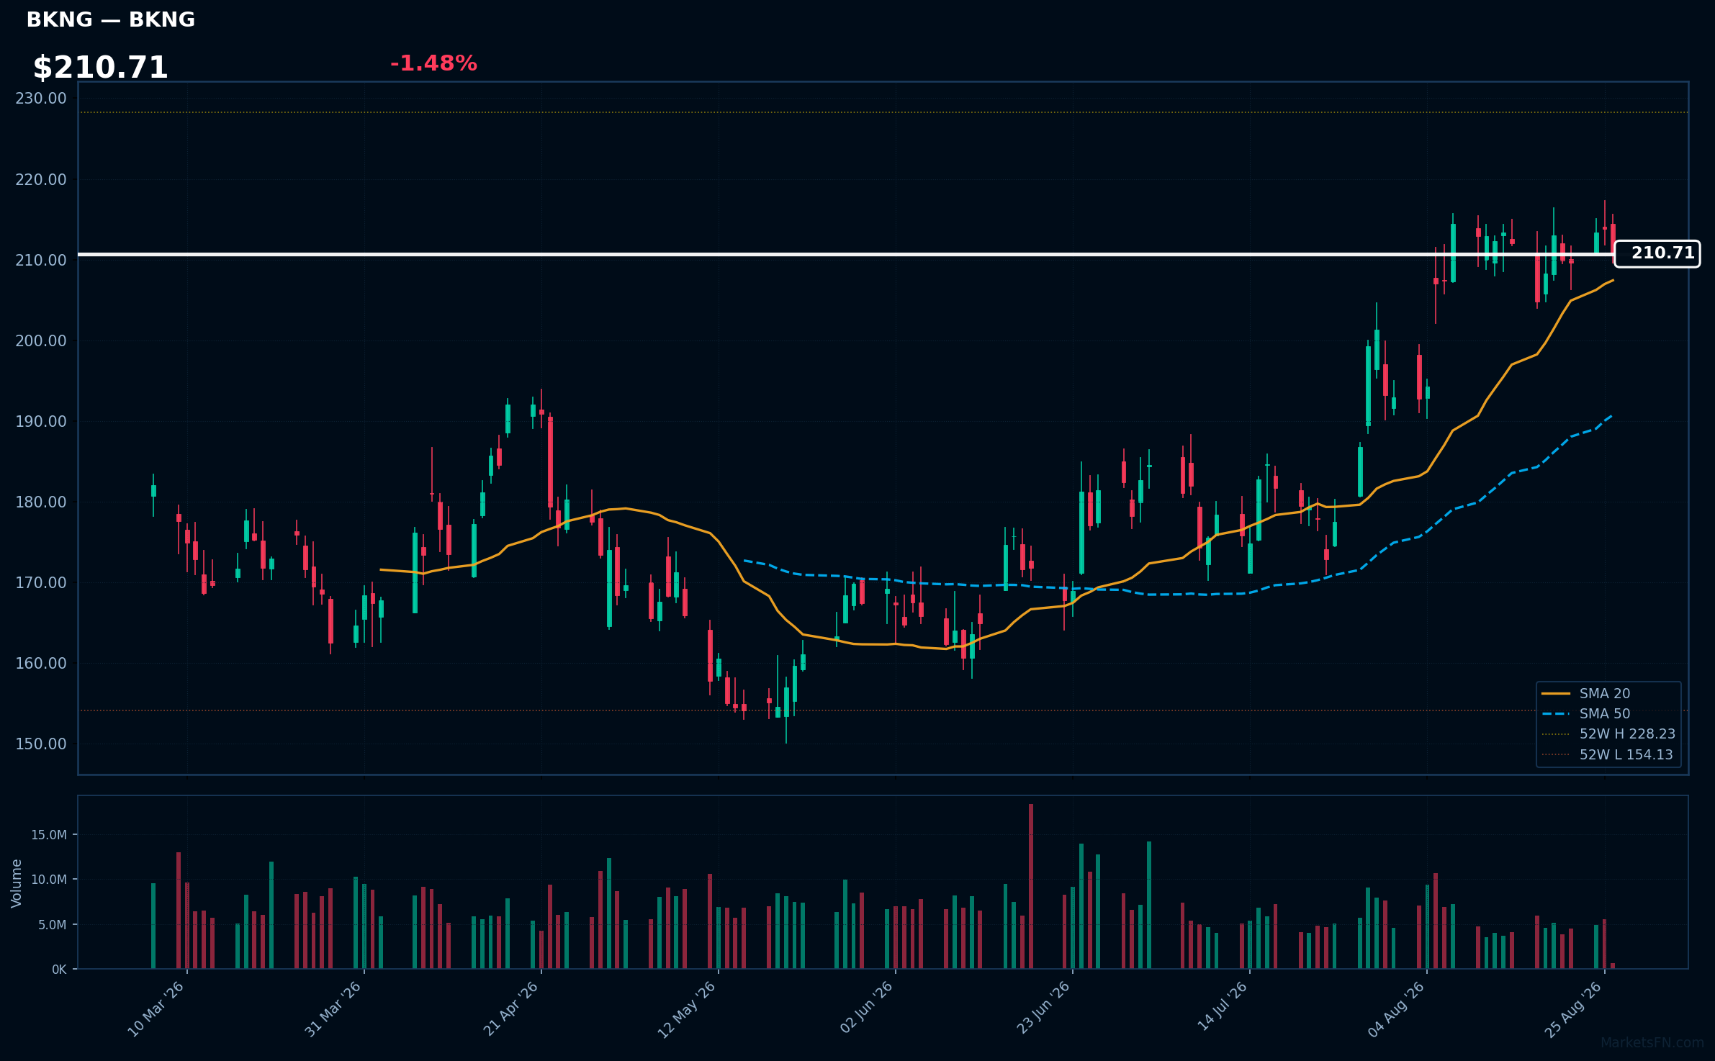
Task: Click the 31 Mar '26 date label
Action: pyautogui.click(x=333, y=1009)
